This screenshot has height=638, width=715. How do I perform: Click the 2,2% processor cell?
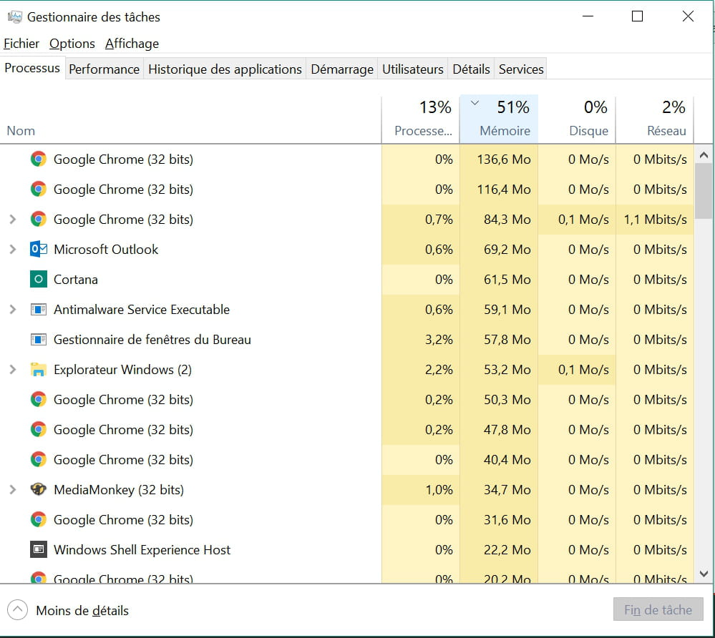[420, 370]
